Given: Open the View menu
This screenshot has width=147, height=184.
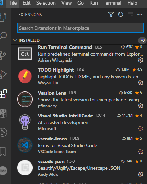Looking at the screenshot, I should pos(66,3).
